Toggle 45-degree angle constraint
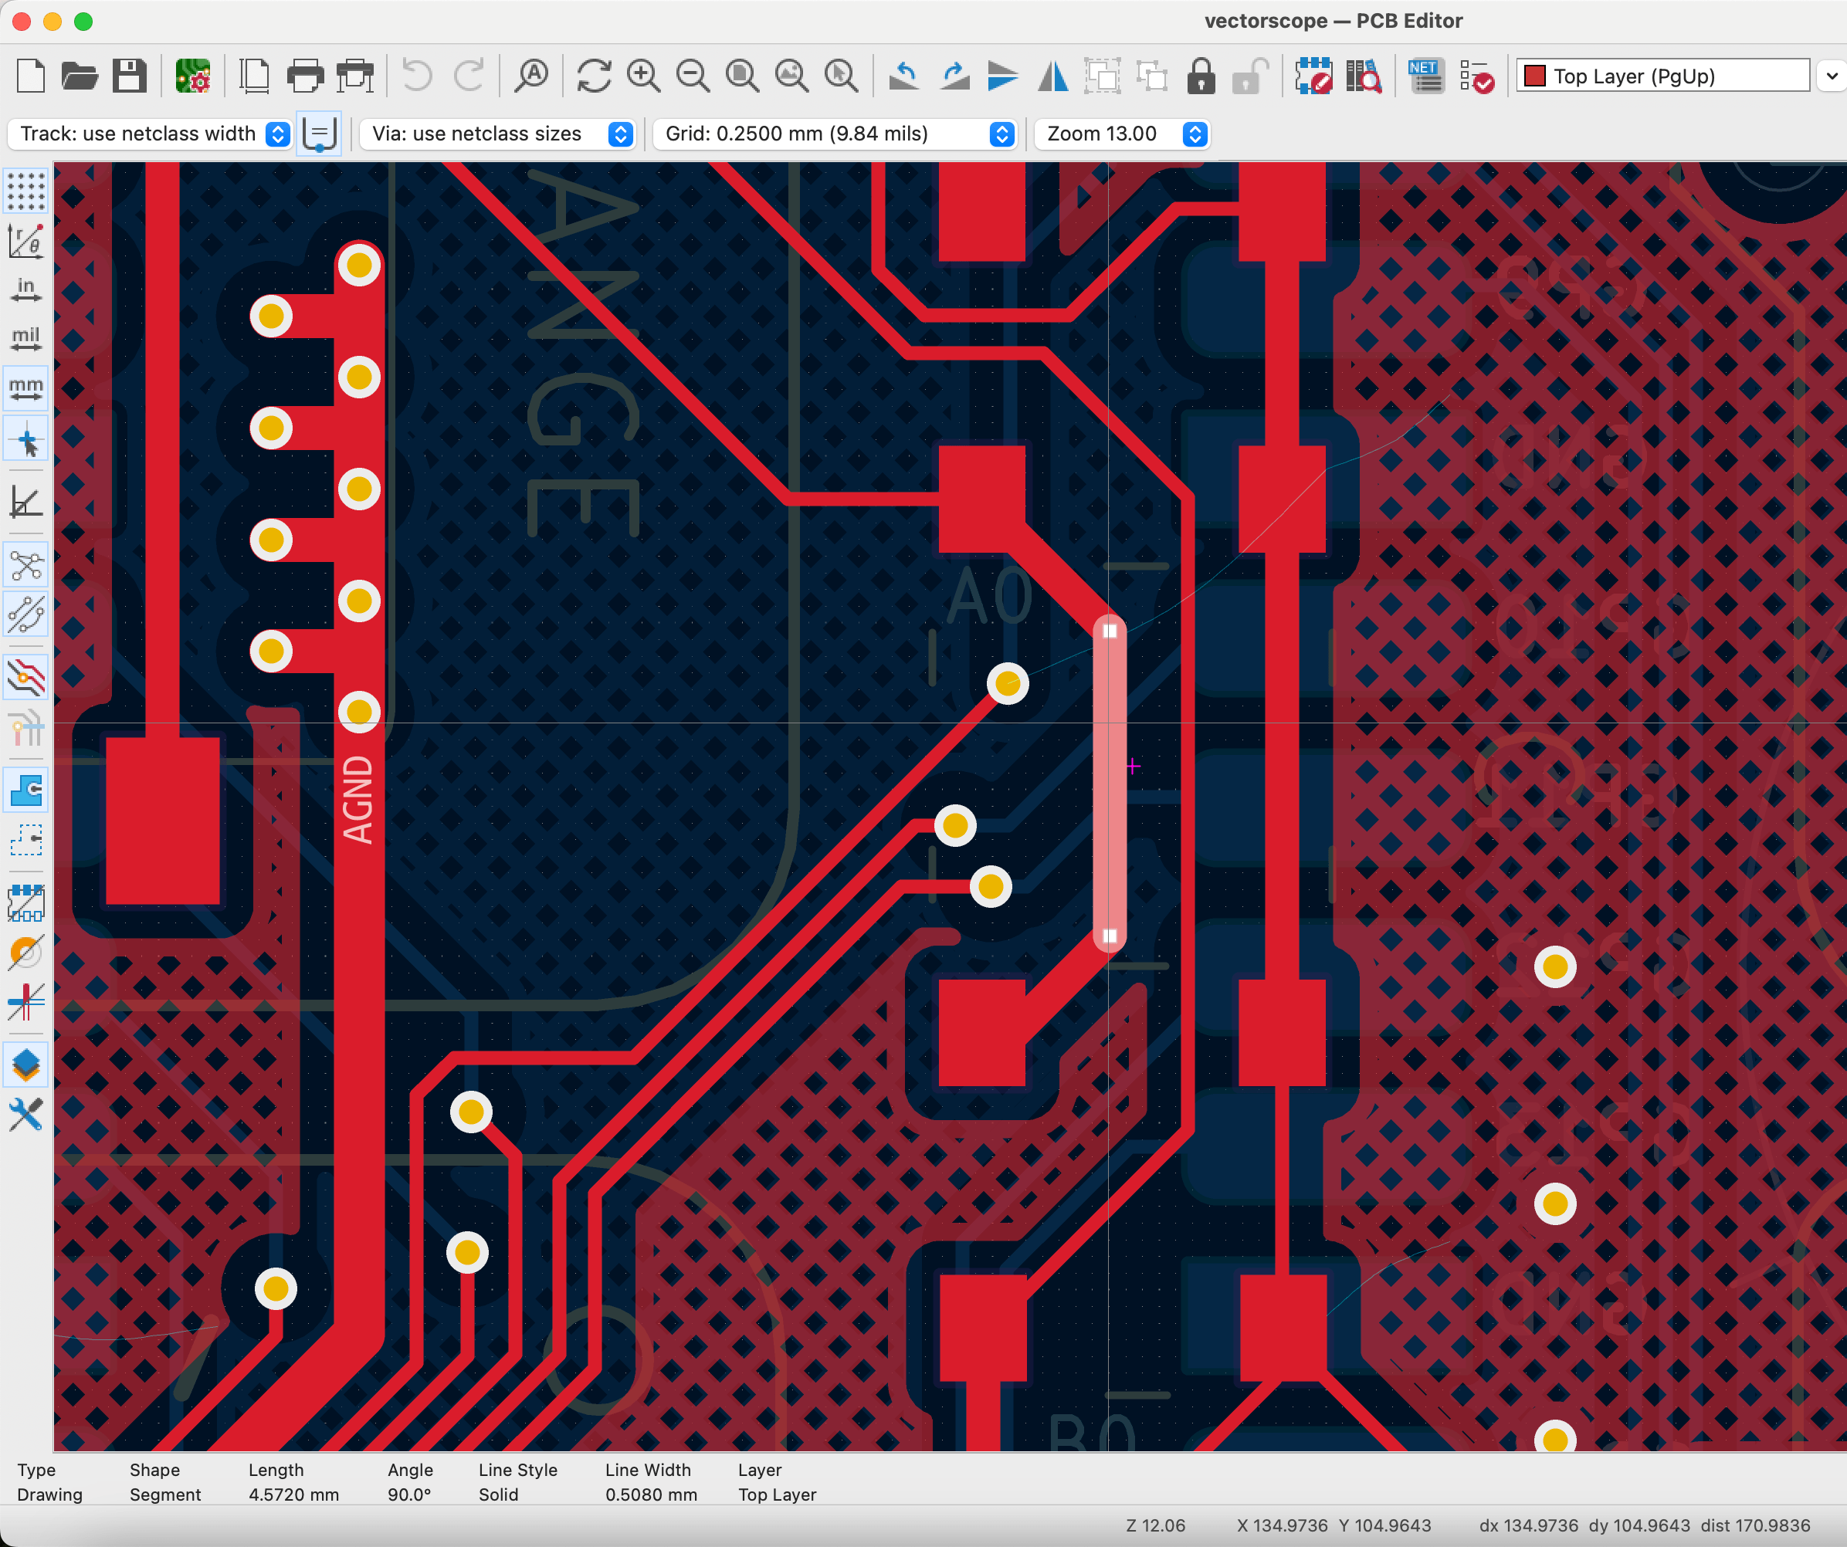The image size is (1847, 1547). point(25,503)
